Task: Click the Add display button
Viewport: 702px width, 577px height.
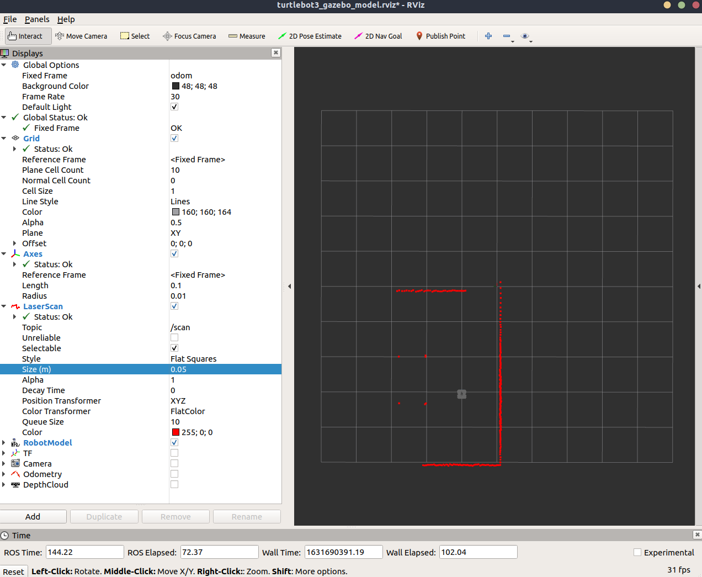Action: pos(33,517)
